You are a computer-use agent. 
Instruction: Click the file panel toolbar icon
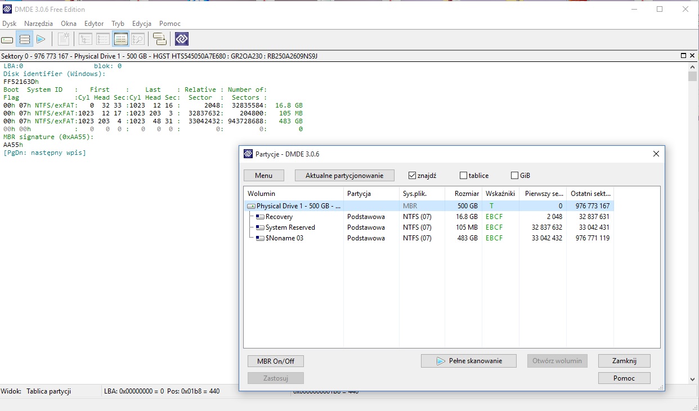pos(103,39)
